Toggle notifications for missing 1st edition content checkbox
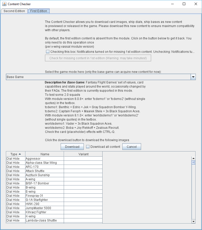The image size is (202, 230). click(48, 52)
